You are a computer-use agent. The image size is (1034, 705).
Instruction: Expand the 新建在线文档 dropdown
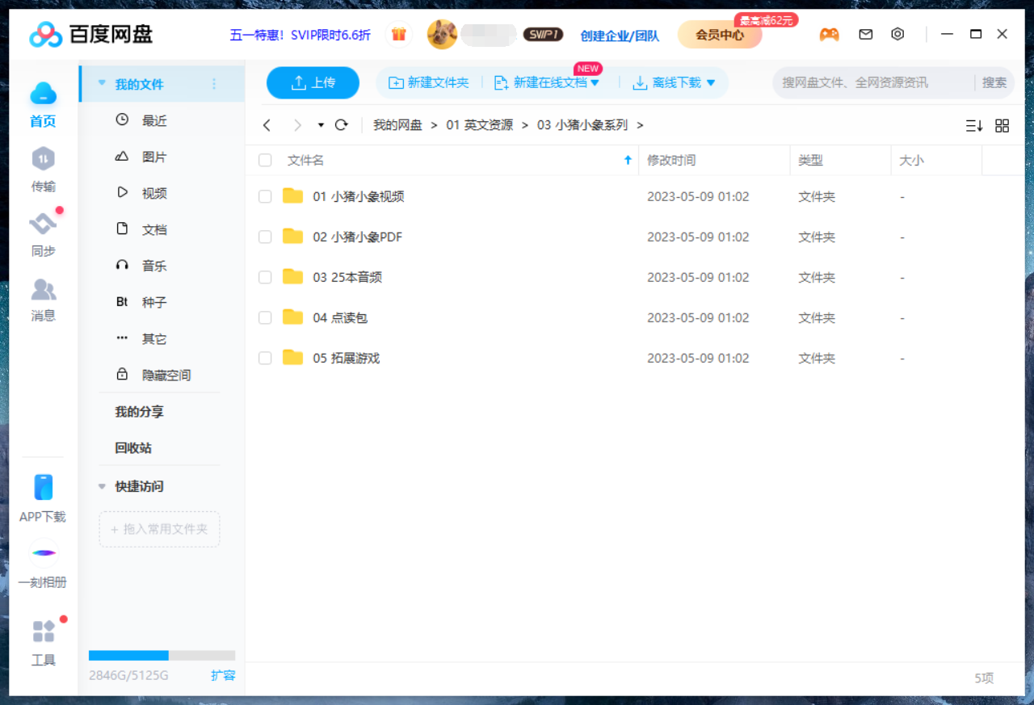[x=595, y=82]
